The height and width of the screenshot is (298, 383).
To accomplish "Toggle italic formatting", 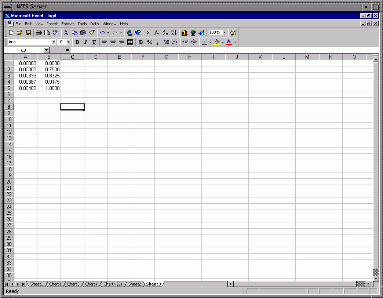I will [85, 42].
